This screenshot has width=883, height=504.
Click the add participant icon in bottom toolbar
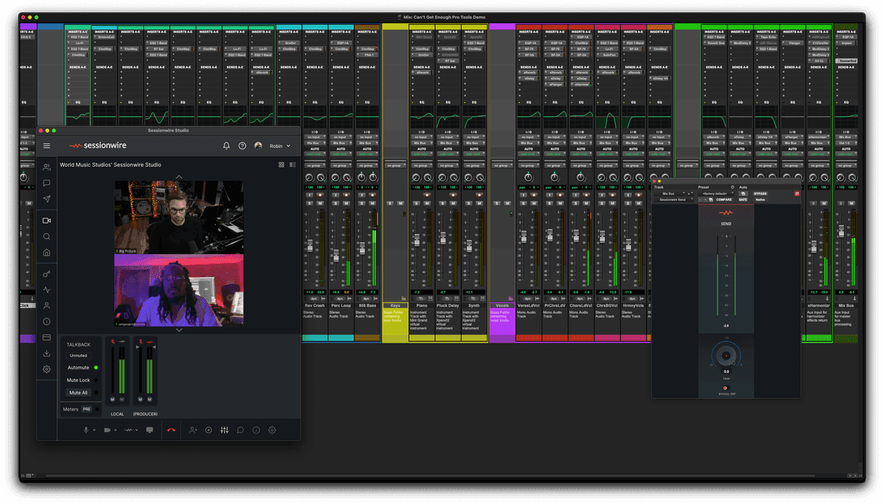tap(193, 429)
